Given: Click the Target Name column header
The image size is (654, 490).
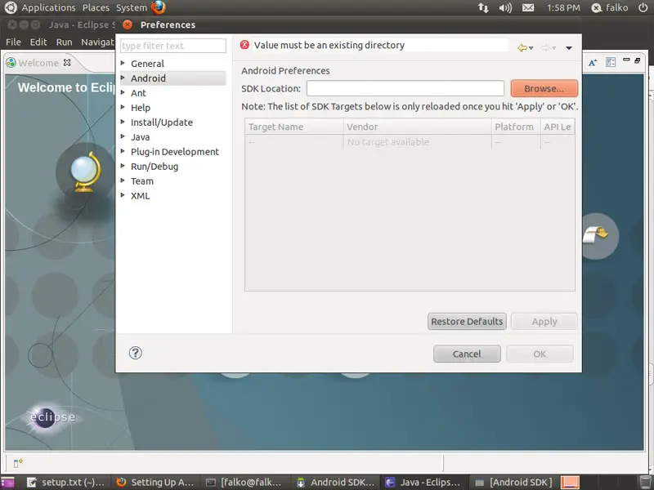Looking at the screenshot, I should click(x=293, y=127).
